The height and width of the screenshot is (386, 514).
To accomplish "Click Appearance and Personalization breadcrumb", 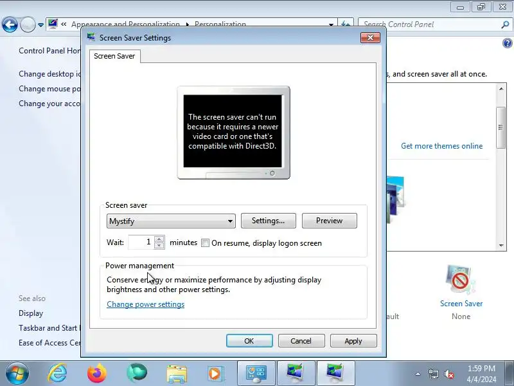I will (125, 24).
